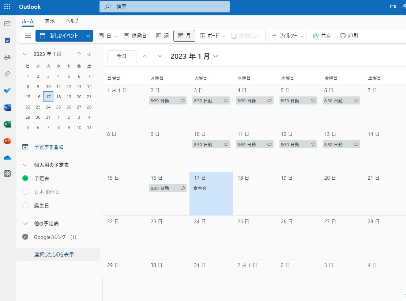This screenshot has width=406, height=301.
Task: Click the 今日 button
Action: click(122, 56)
